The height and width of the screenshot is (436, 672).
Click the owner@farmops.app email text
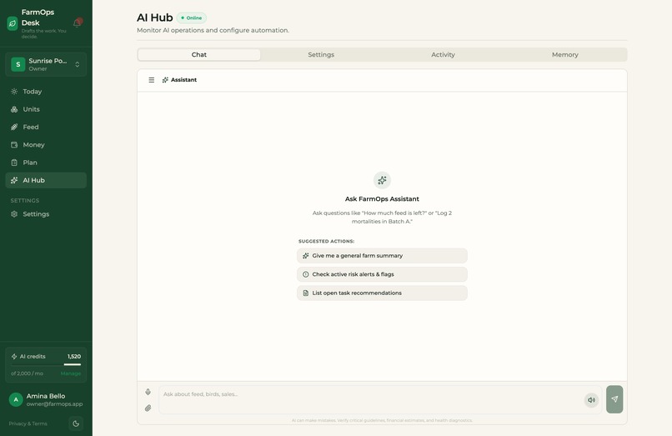tap(54, 403)
